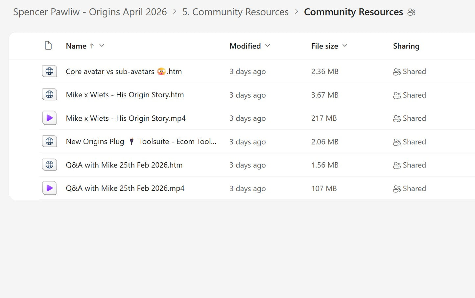The height and width of the screenshot is (298, 475).
Task: Click Shared status for Core avatar file
Action: click(410, 71)
